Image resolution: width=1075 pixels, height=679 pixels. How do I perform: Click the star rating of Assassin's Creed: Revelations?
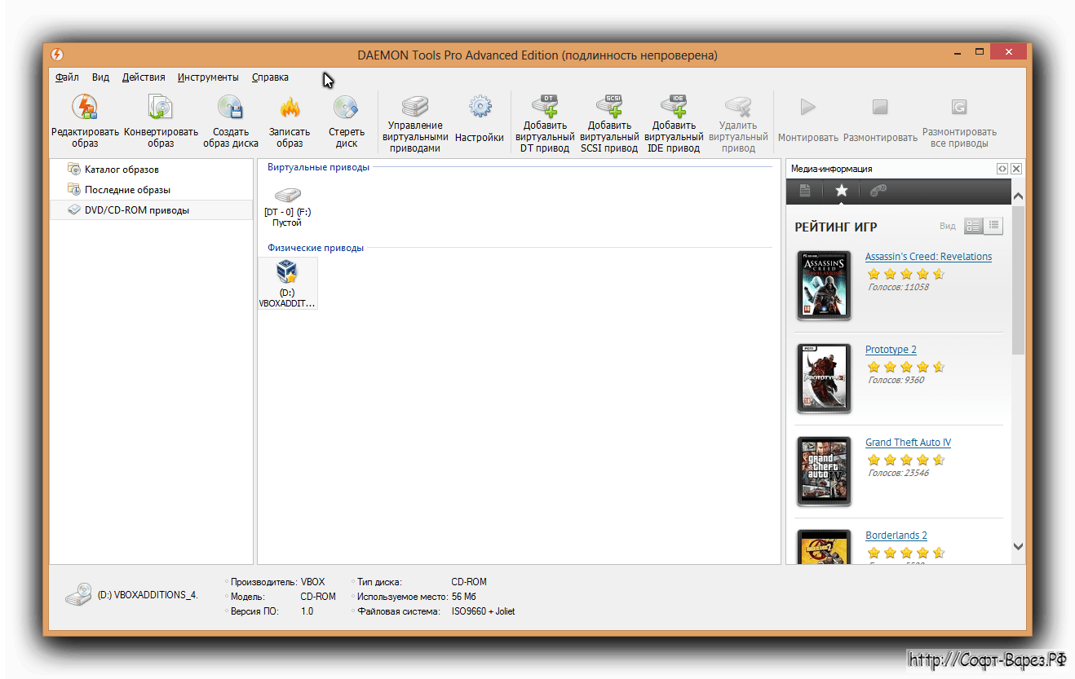pos(905,274)
